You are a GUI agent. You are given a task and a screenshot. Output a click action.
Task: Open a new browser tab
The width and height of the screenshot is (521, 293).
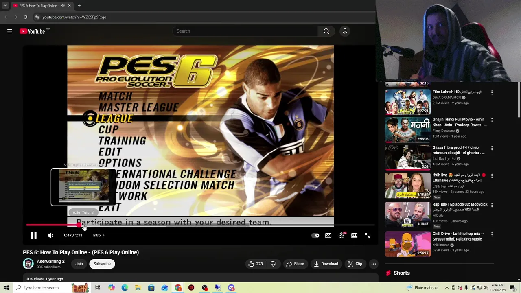79,6
